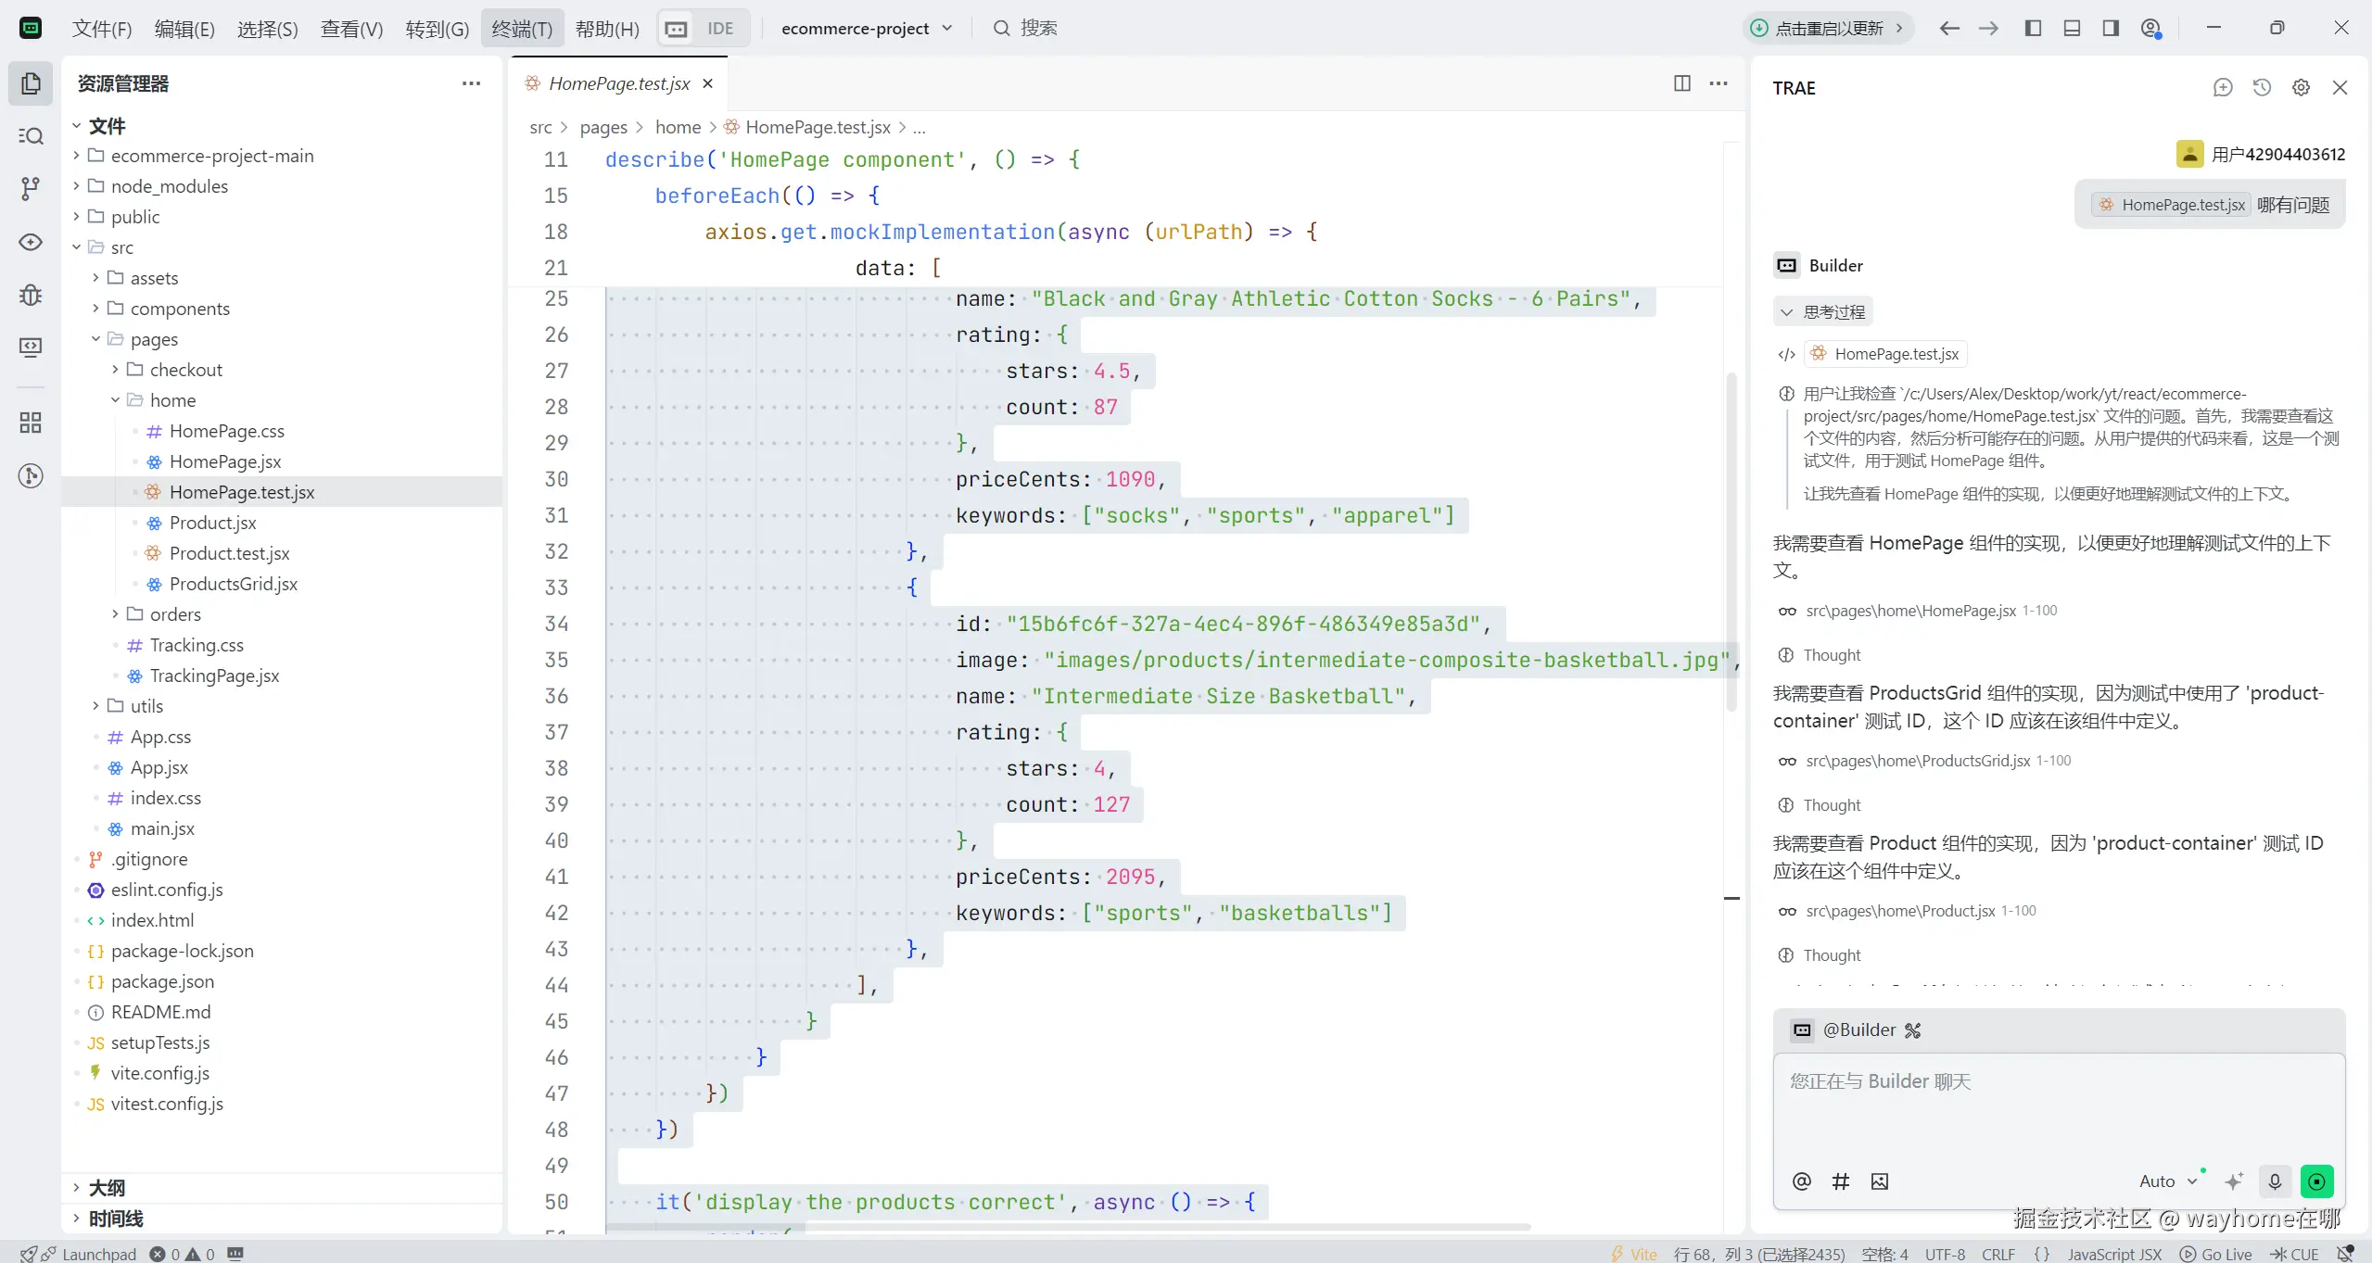Image resolution: width=2372 pixels, height=1263 pixels.
Task: Select the HomePage.test.jsx editor tab
Action: pyautogui.click(x=618, y=83)
